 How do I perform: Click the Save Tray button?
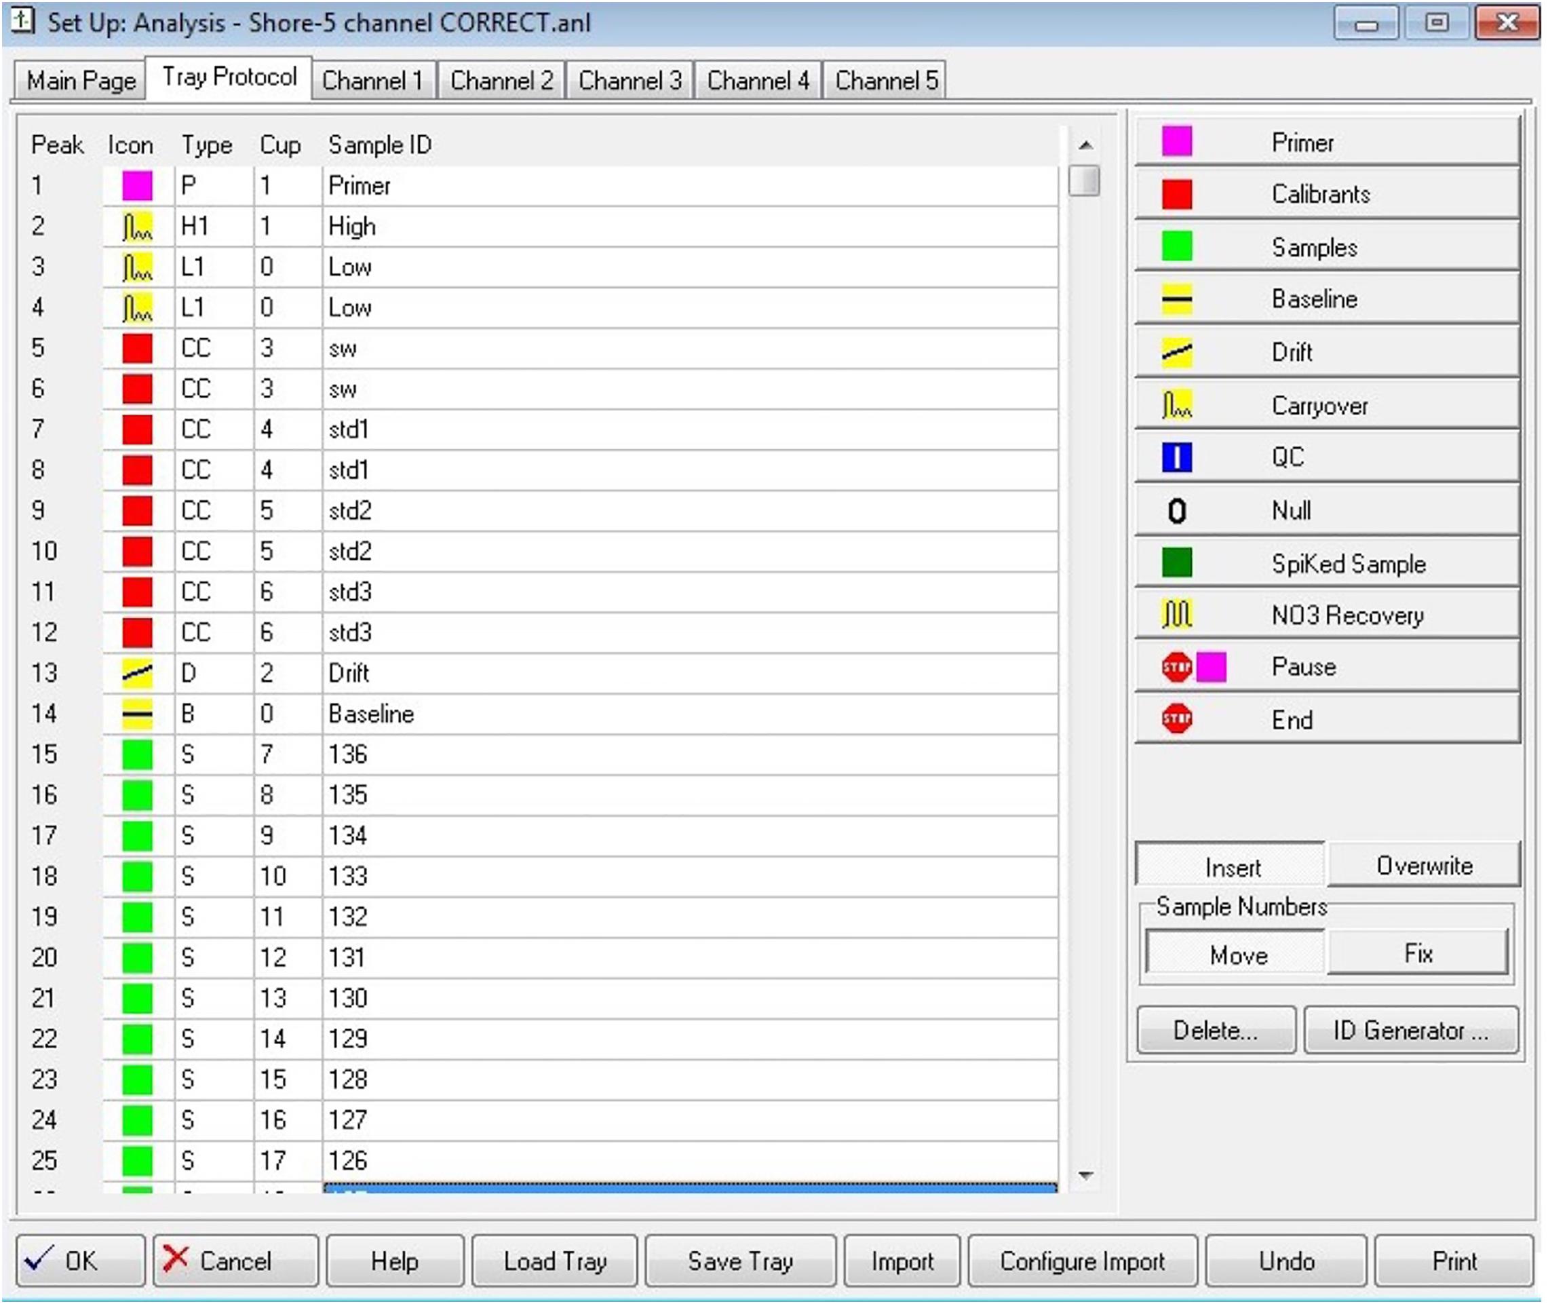740,1261
